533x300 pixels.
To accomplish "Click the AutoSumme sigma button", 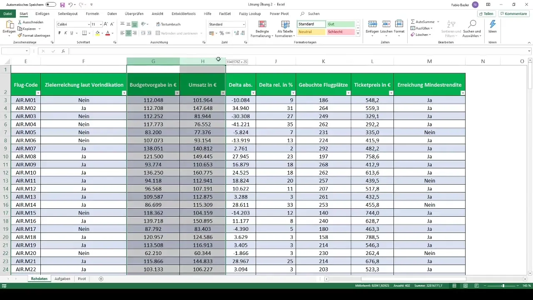I will pyautogui.click(x=423, y=21).
